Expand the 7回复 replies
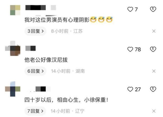Image resolution: width=163 pixels, height=117 pixels. (x=35, y=111)
